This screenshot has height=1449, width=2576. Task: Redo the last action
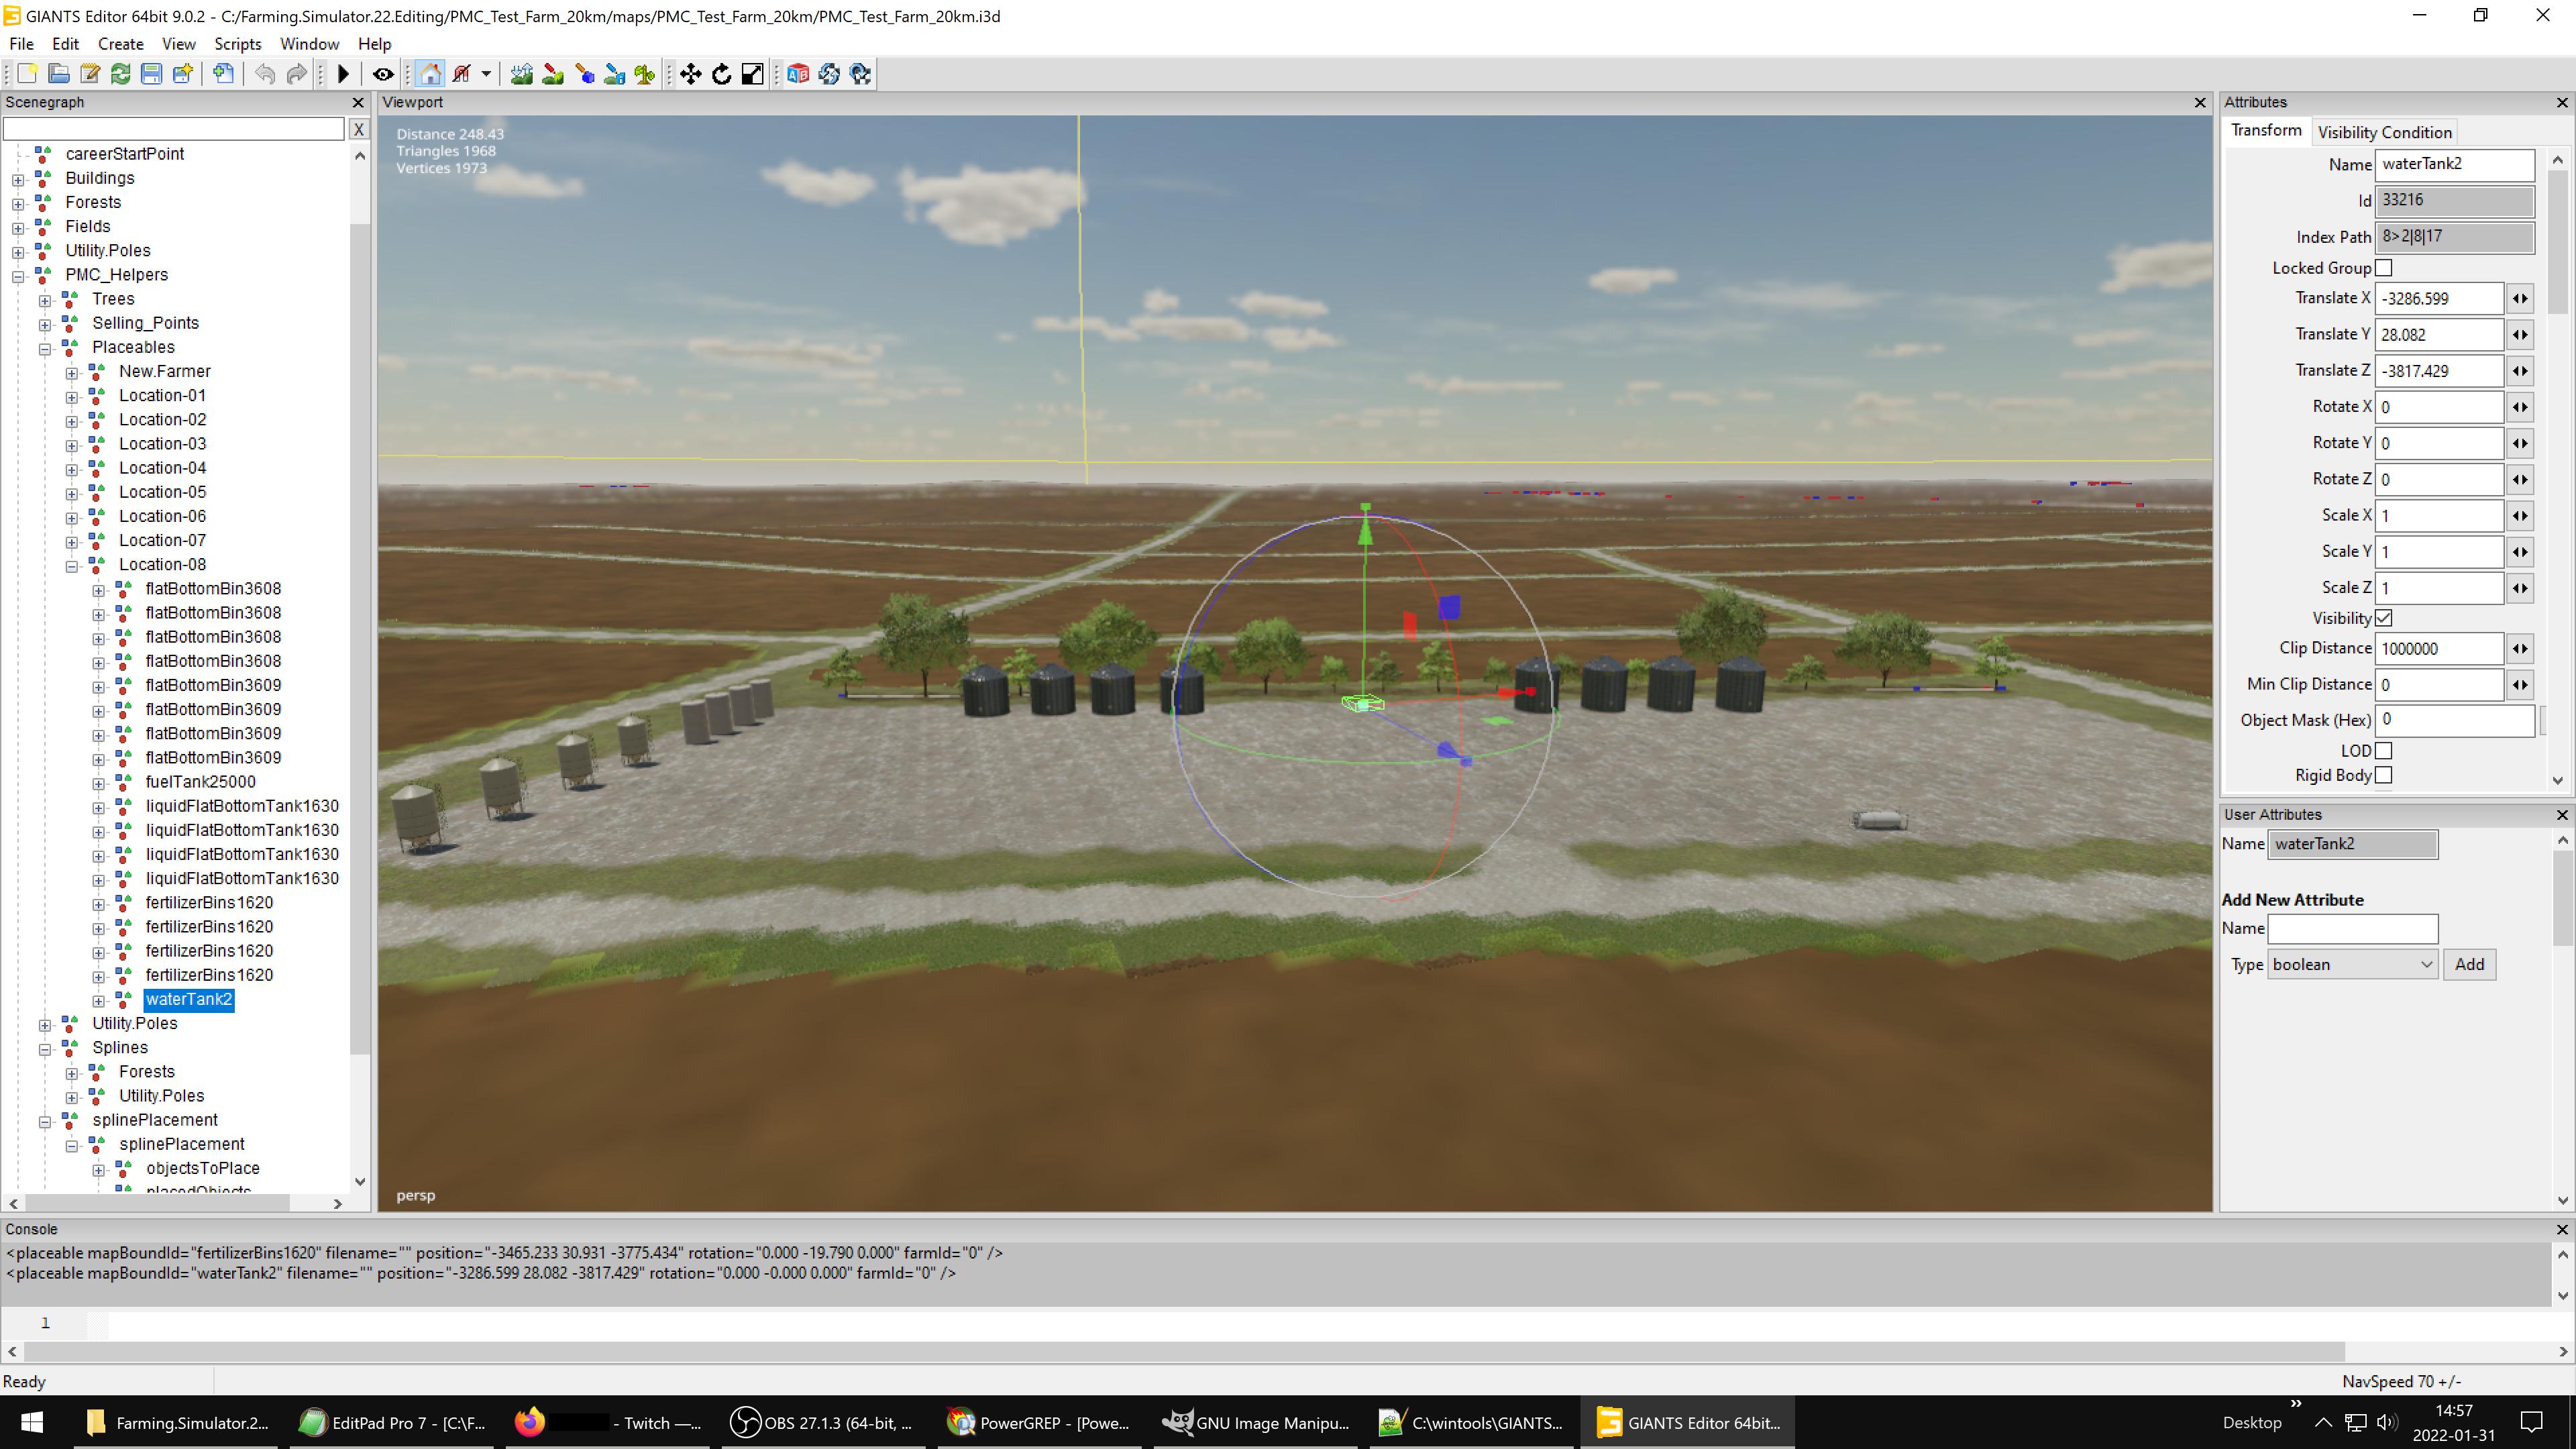coord(296,74)
